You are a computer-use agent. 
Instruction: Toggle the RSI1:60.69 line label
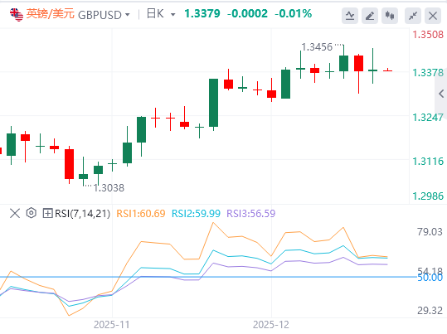point(141,214)
